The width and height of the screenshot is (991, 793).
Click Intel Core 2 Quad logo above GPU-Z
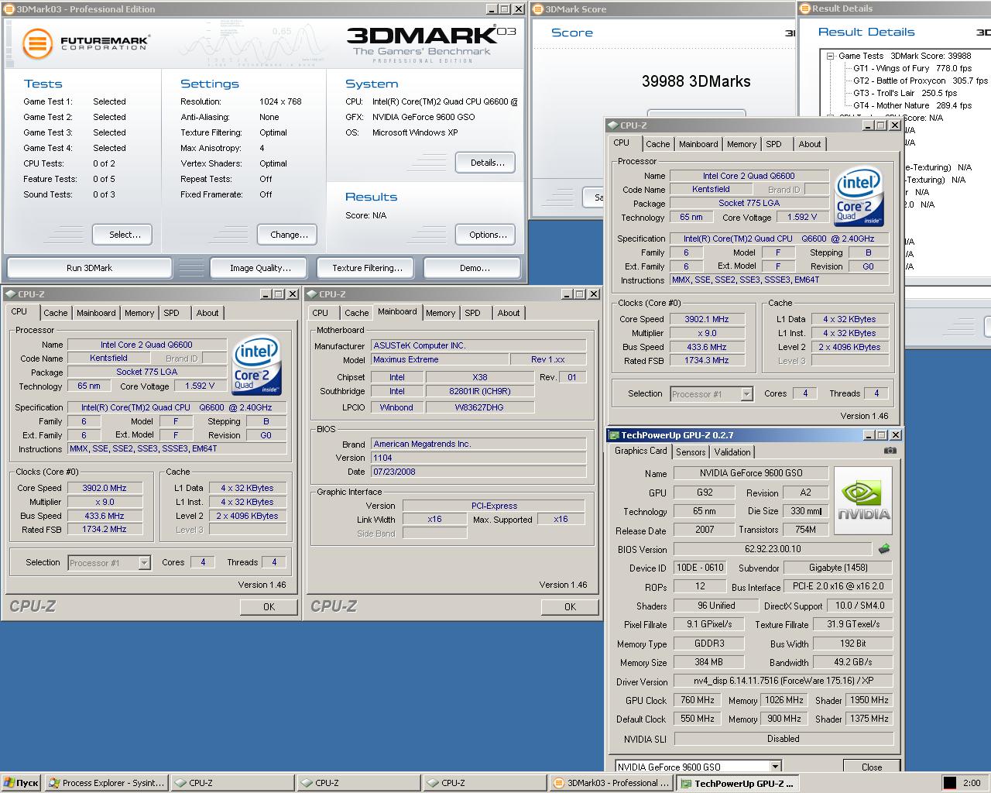point(859,197)
